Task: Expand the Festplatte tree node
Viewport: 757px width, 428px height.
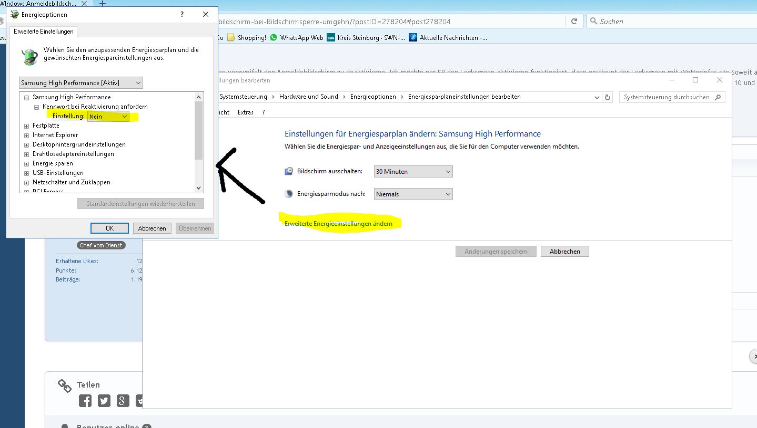Action: click(x=27, y=126)
